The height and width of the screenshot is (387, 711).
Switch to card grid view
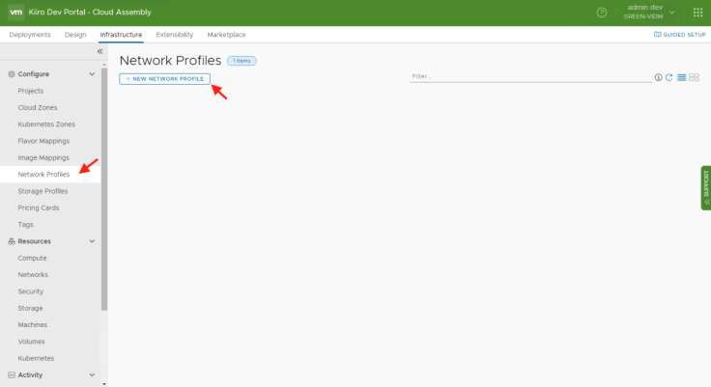tap(694, 77)
